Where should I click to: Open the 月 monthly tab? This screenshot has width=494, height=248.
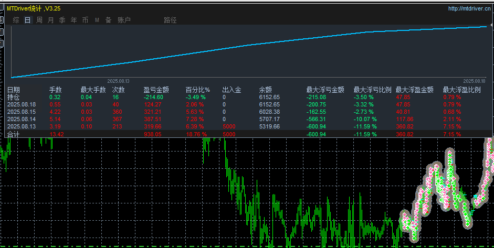click(51, 20)
